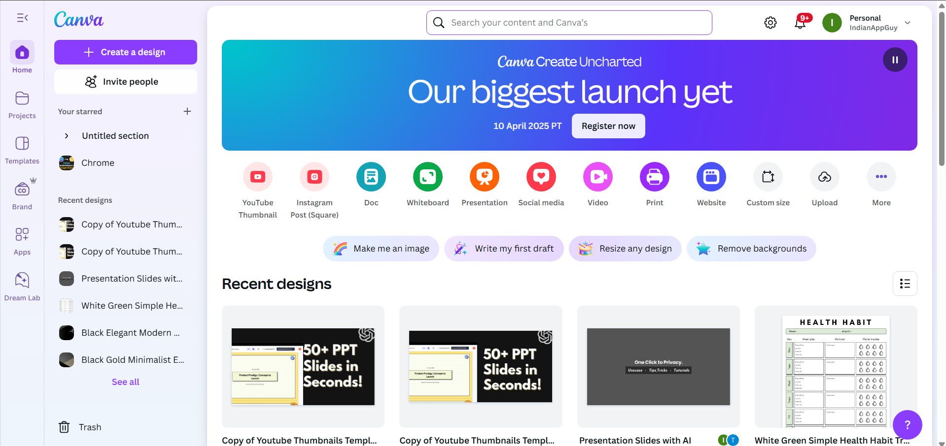This screenshot has width=946, height=446.
Task: Create a new Whiteboard
Action: (428, 185)
